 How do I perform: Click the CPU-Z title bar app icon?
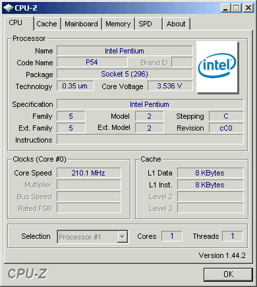coord(8,8)
